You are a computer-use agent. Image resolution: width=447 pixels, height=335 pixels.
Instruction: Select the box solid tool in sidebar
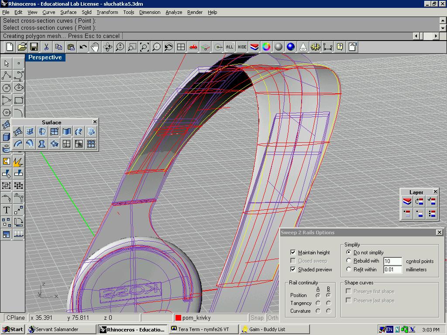pos(6,137)
